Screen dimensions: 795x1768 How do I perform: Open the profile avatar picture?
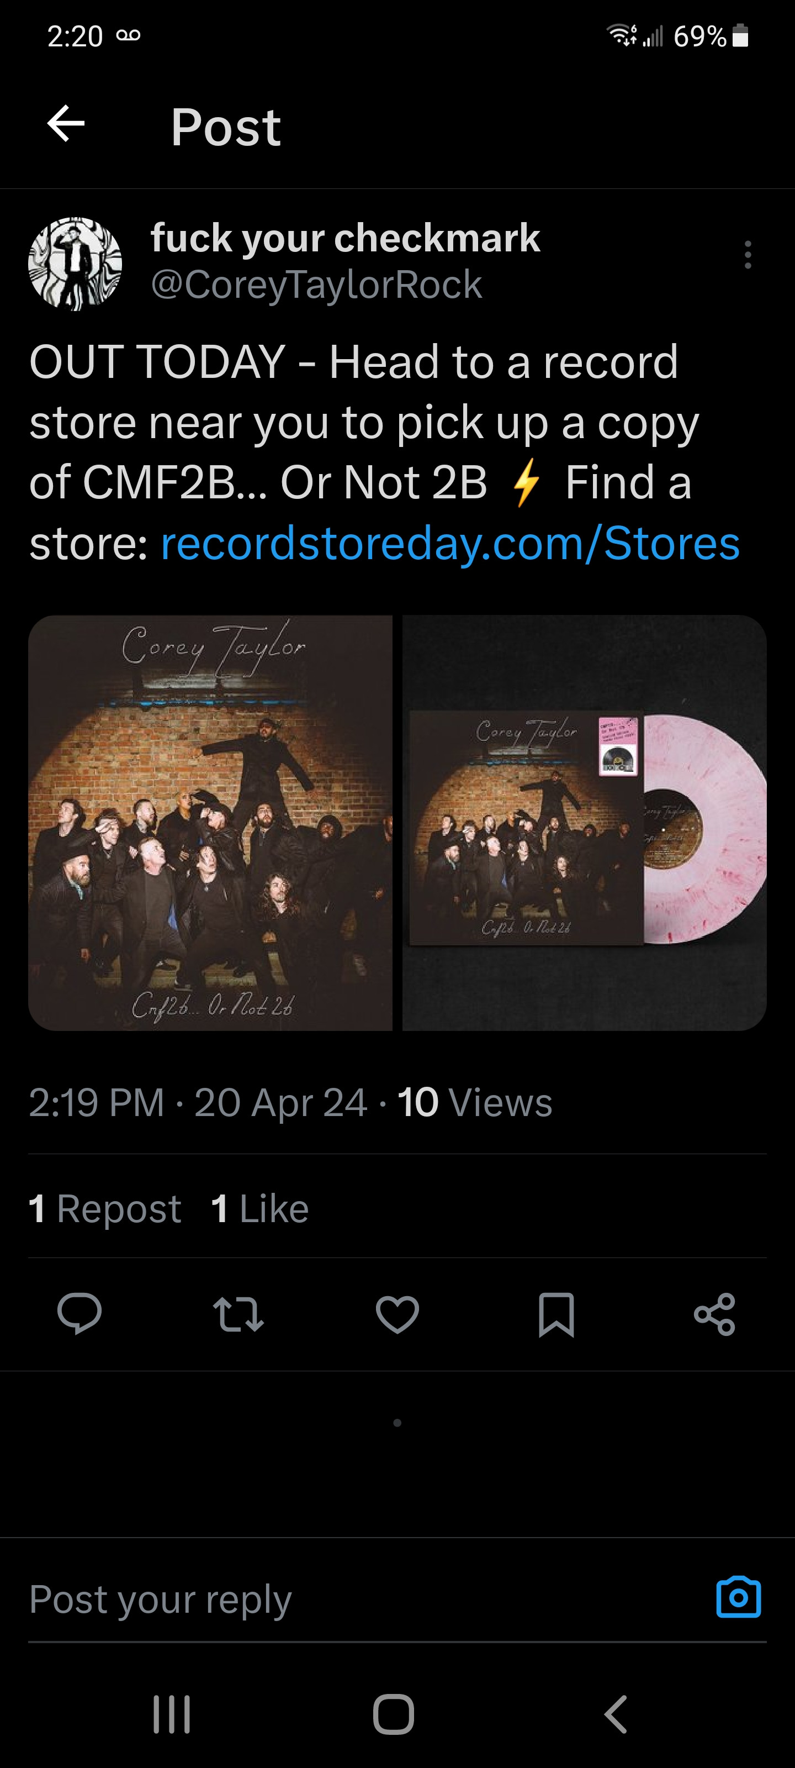[x=75, y=264]
